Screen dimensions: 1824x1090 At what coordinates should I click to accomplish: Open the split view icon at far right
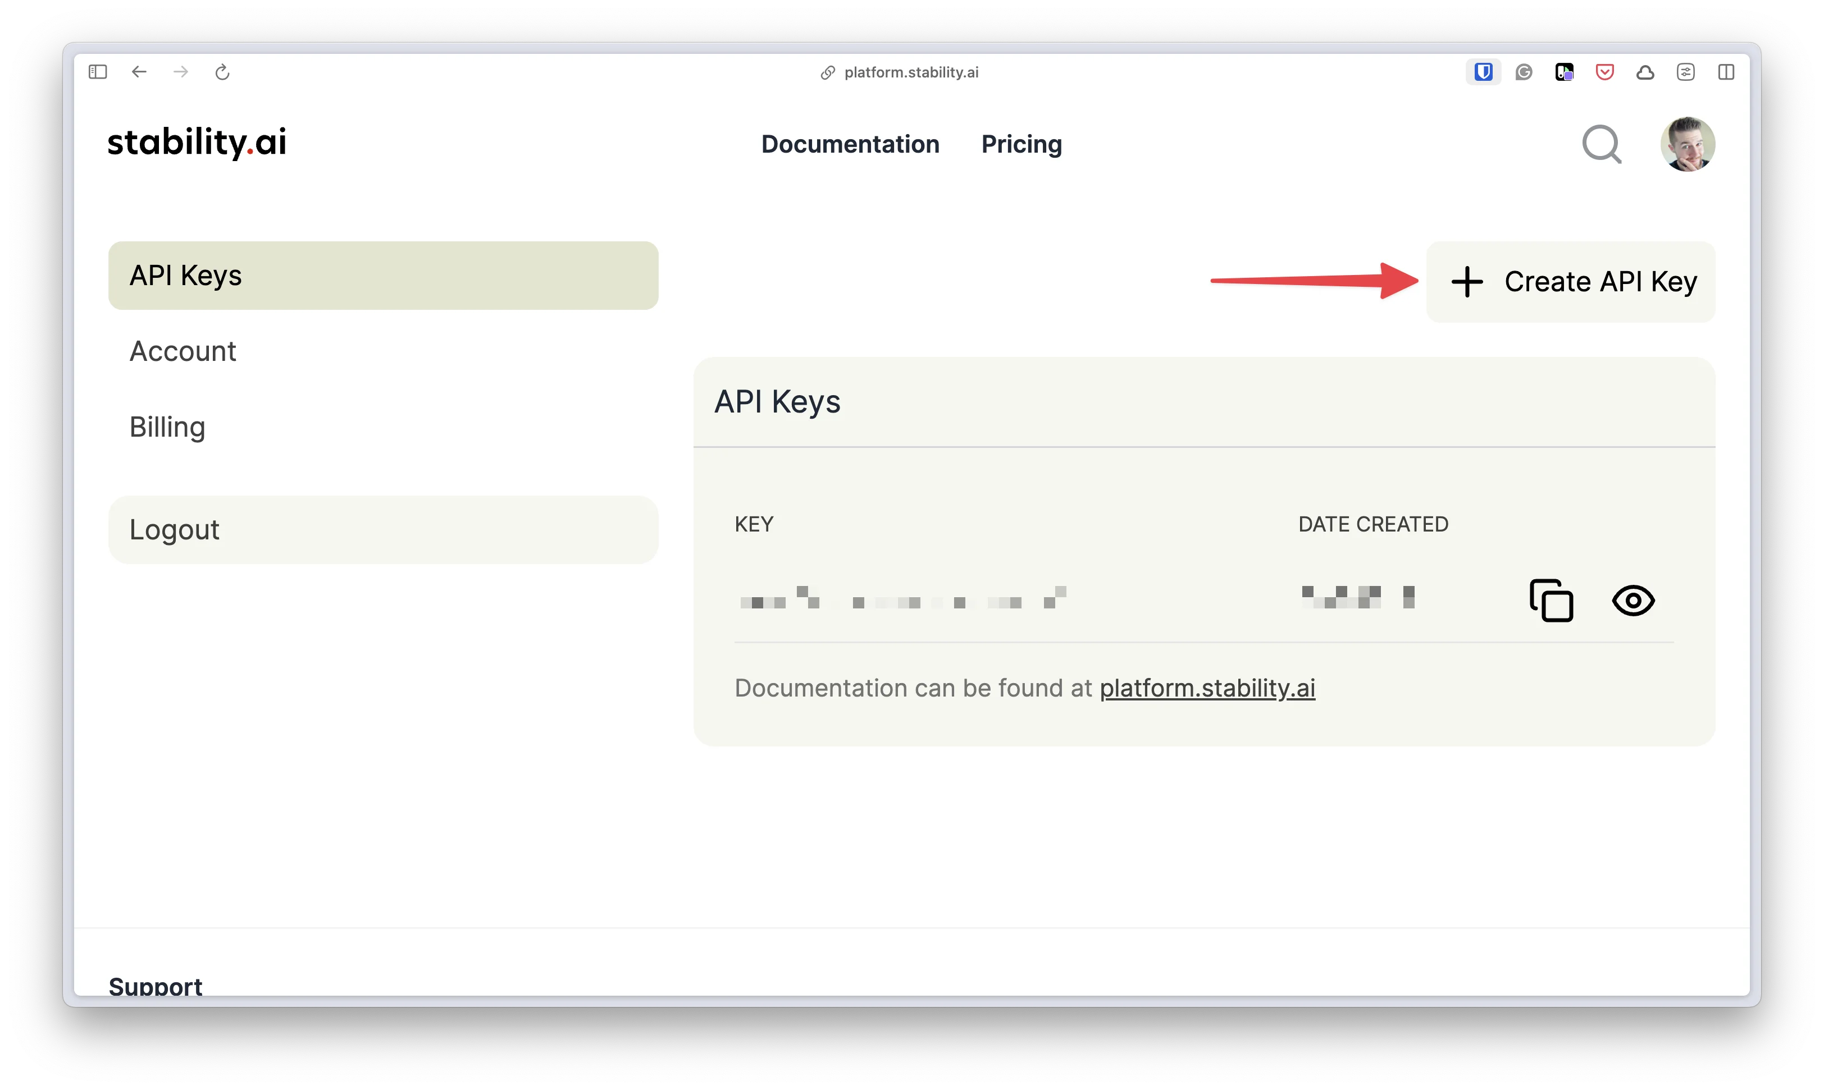point(1726,72)
